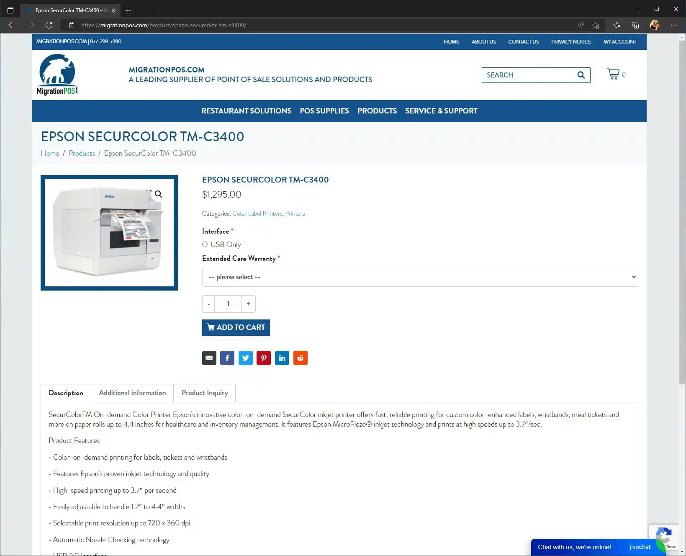Click the read aloud icon in address bar

(x=581, y=25)
